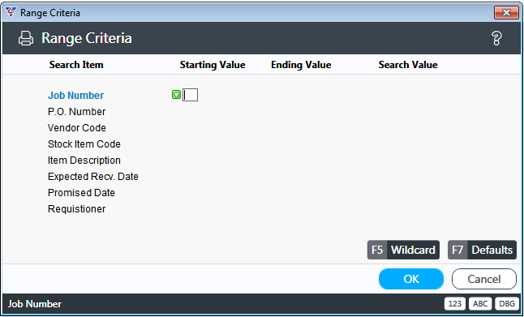Toggle the DBG status bar indicator
Screen dimensions: 524x317
coord(507,304)
